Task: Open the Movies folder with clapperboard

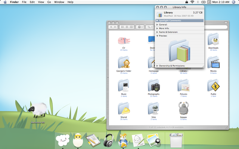Action: (x=213, y=62)
